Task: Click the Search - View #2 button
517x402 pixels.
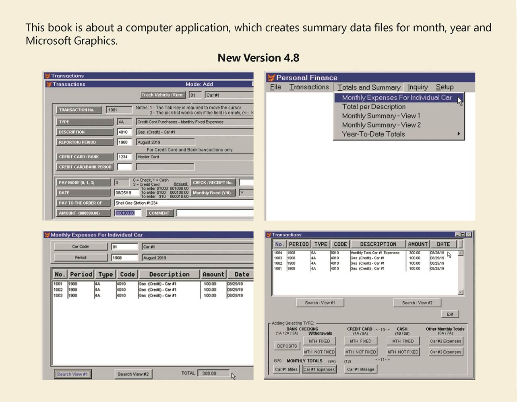Action: 417,303
